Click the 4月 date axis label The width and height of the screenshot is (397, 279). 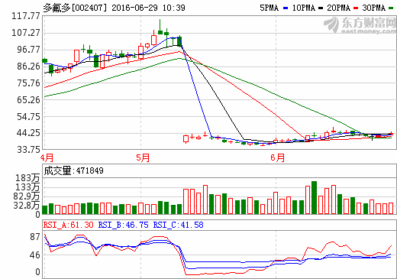click(47, 157)
